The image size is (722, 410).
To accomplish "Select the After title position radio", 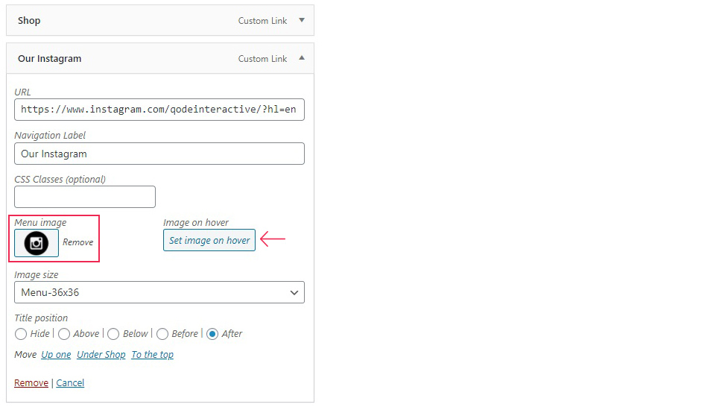I will [x=212, y=334].
